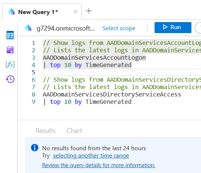Open the Tables sidebar icon
Screen dimensions: 201x173
(x=10, y=35)
